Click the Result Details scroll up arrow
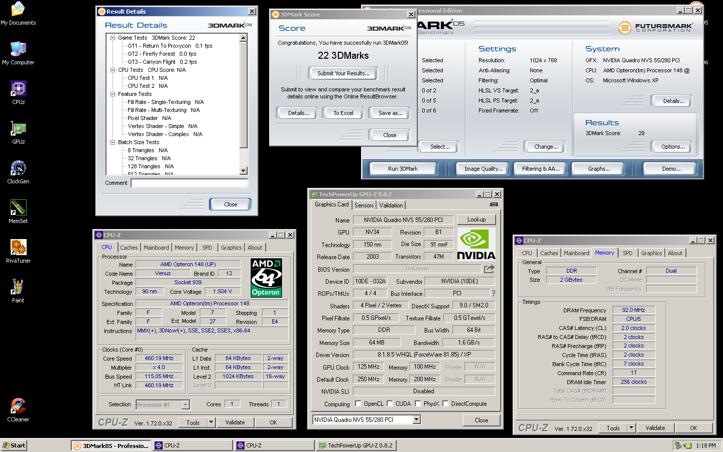Screen dimensions: 723x452 click(244, 38)
